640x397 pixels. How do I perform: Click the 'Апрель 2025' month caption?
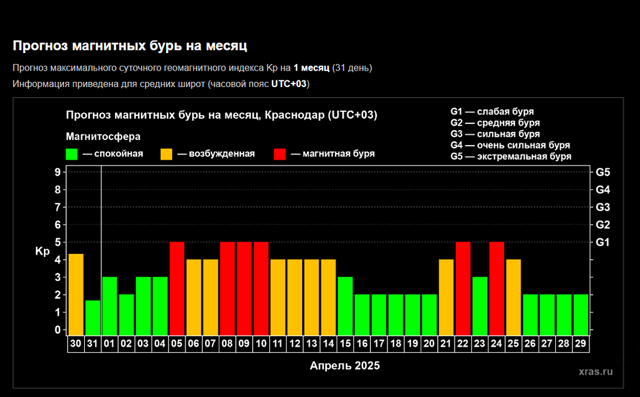[345, 366]
